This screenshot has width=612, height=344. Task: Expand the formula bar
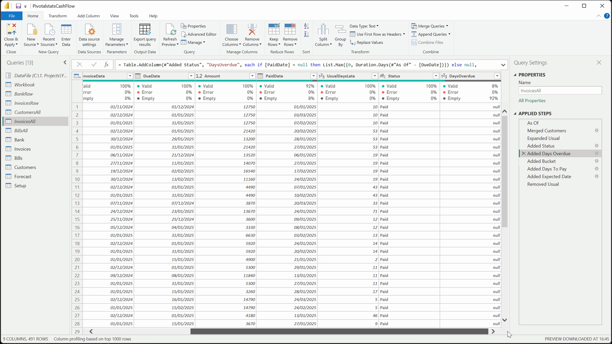[503, 65]
